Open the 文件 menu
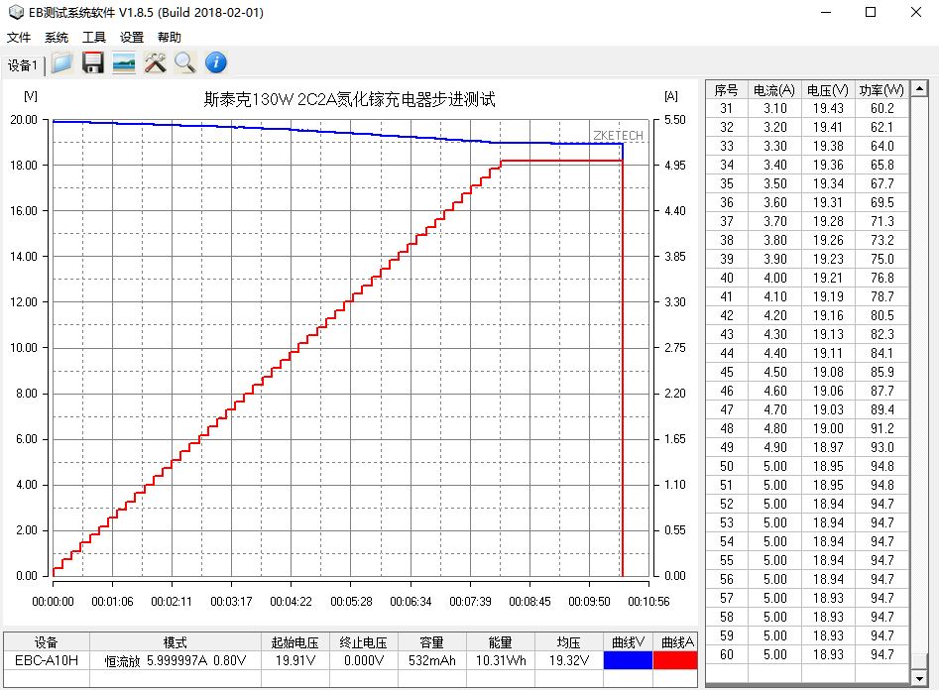The height and width of the screenshot is (690, 939). (x=20, y=38)
